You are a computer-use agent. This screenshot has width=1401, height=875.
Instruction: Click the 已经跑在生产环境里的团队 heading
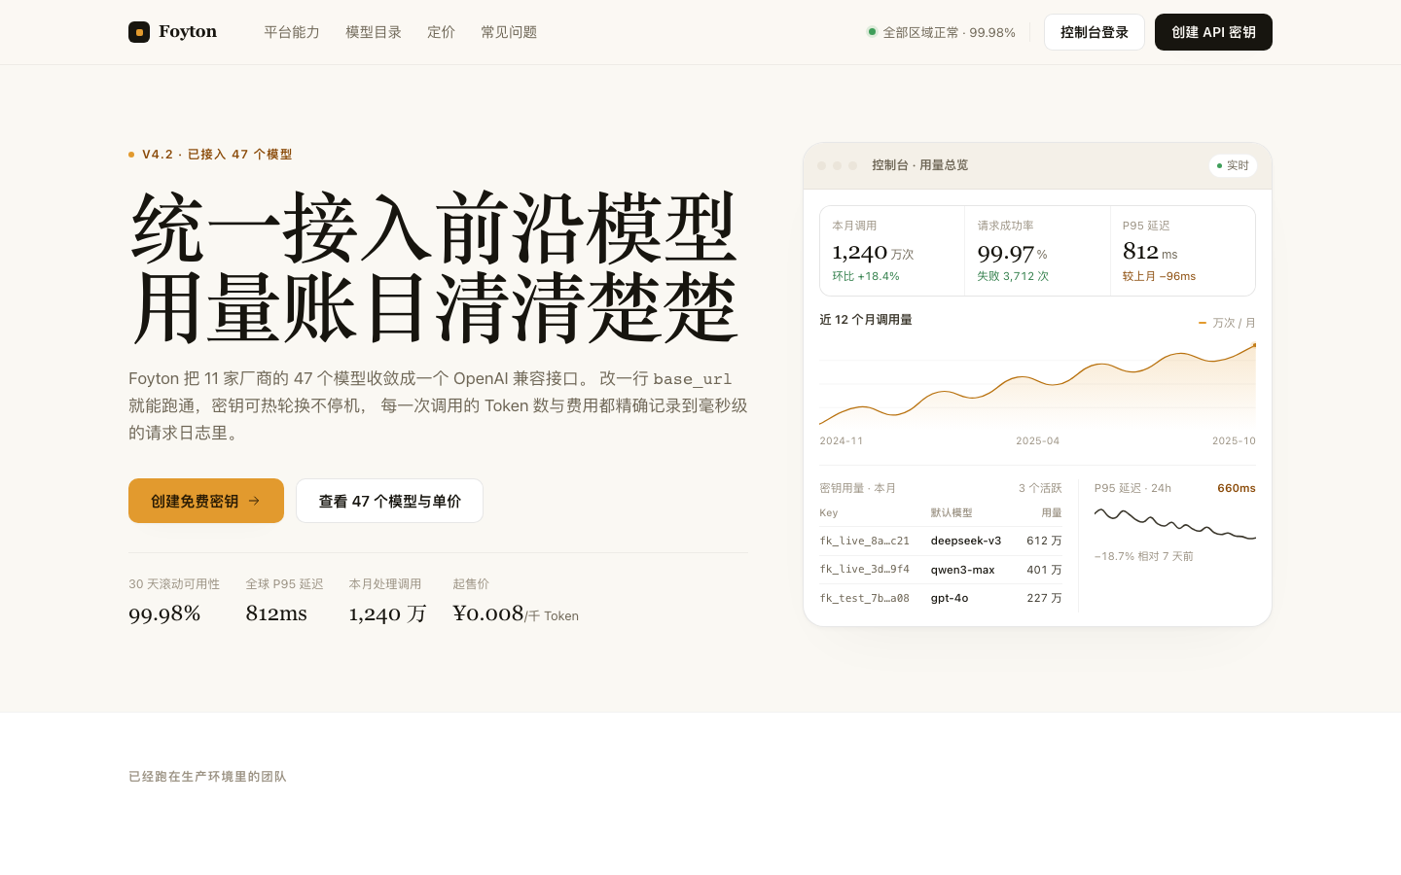click(x=207, y=777)
